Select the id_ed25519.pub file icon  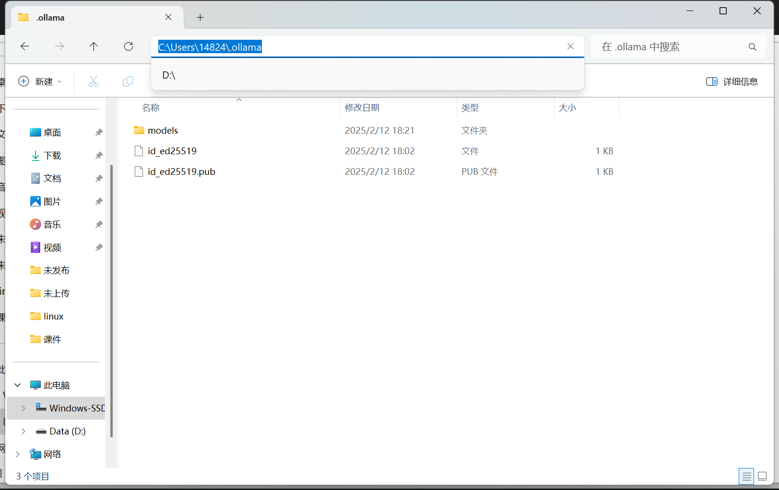point(139,171)
